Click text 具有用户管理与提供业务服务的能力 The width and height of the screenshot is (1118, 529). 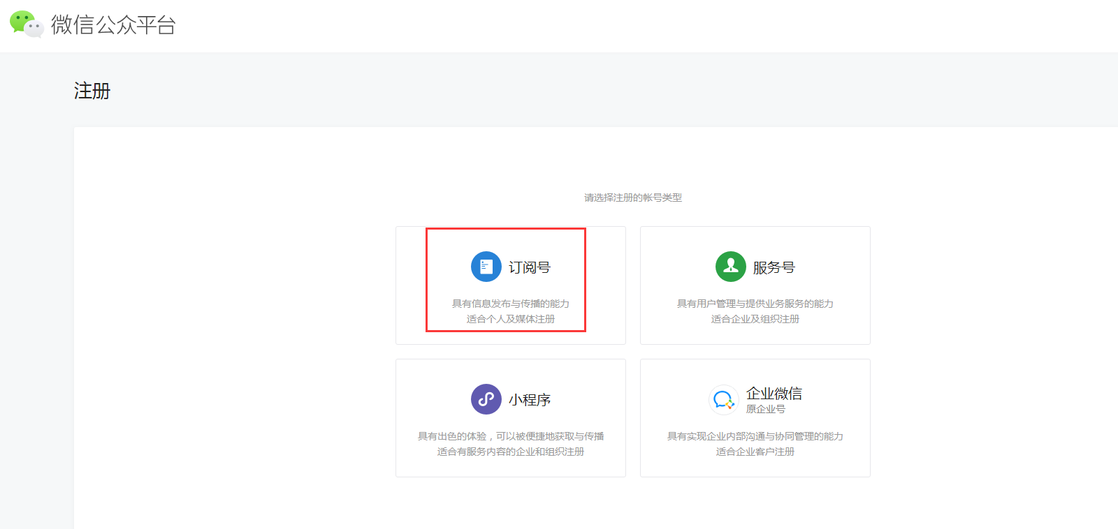point(755,304)
